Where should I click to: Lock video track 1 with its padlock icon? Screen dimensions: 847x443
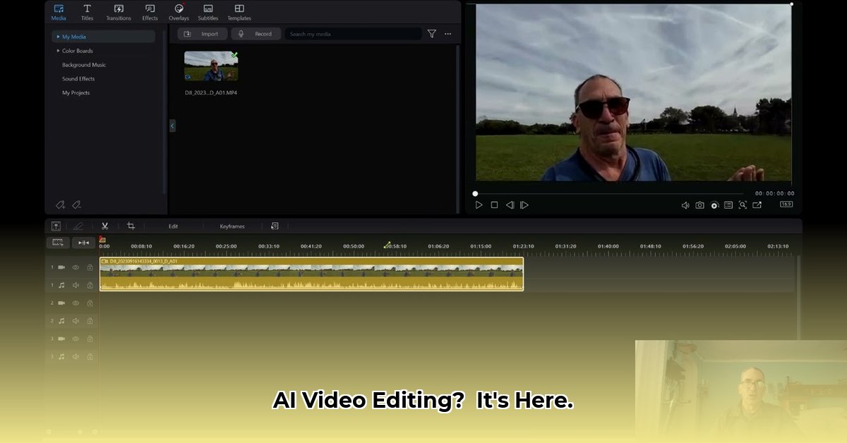point(90,267)
